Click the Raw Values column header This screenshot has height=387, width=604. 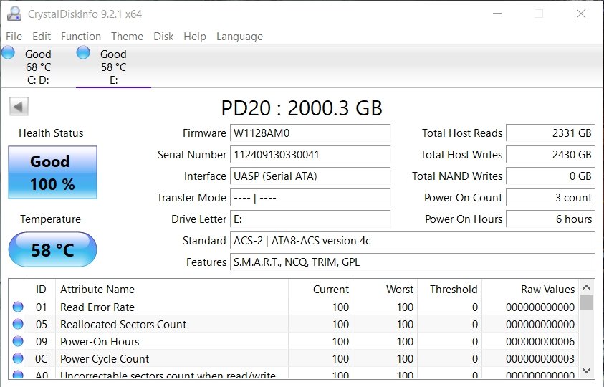[530, 289]
